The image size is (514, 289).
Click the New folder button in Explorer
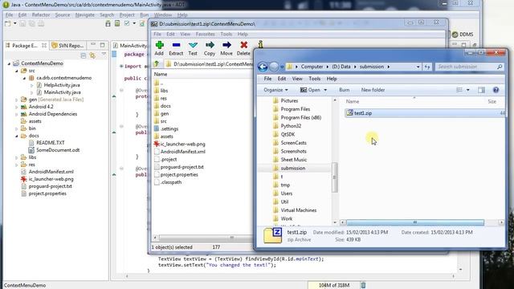[x=373, y=90]
